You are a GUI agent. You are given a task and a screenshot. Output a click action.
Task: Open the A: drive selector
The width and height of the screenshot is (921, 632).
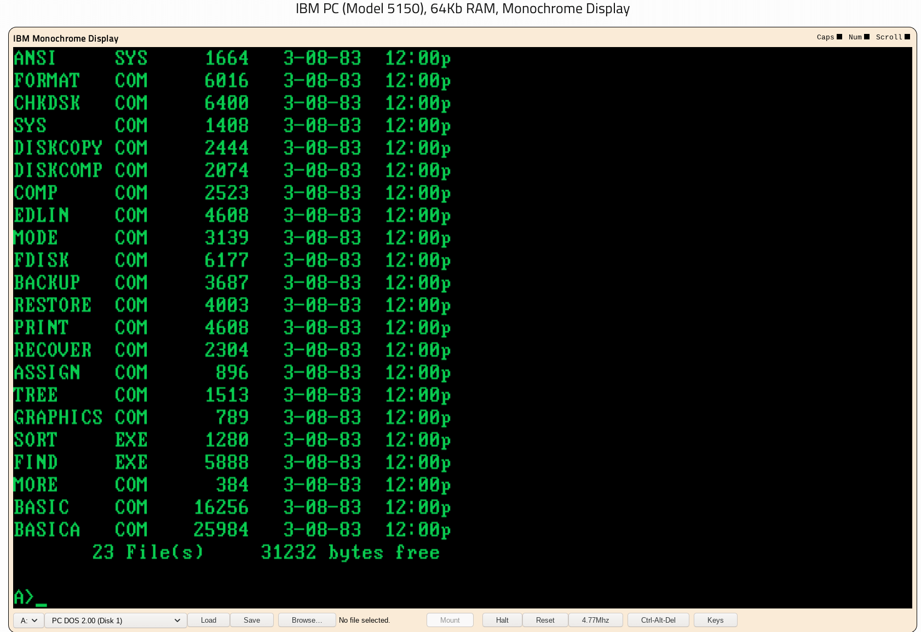(x=28, y=620)
